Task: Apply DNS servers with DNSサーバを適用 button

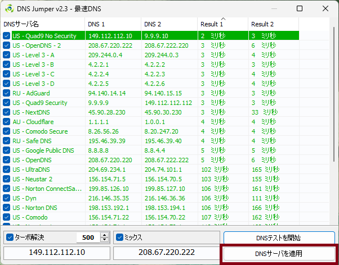Action: pyautogui.click(x=279, y=253)
